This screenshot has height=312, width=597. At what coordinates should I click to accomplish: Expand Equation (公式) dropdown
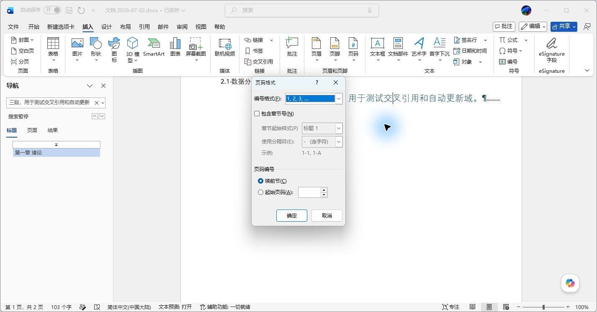(x=526, y=40)
